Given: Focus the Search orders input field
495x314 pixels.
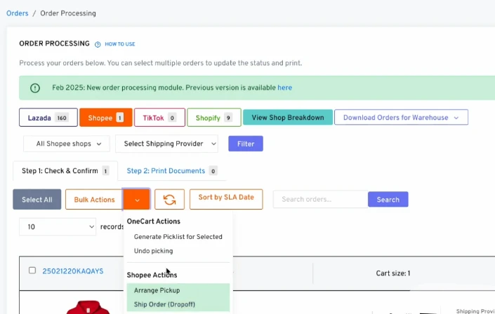Looking at the screenshot, I should pos(320,199).
